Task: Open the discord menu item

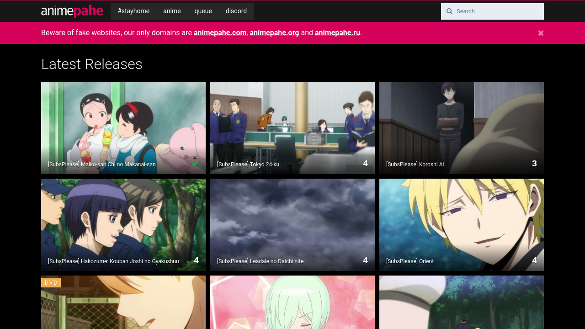Action: pyautogui.click(x=236, y=11)
